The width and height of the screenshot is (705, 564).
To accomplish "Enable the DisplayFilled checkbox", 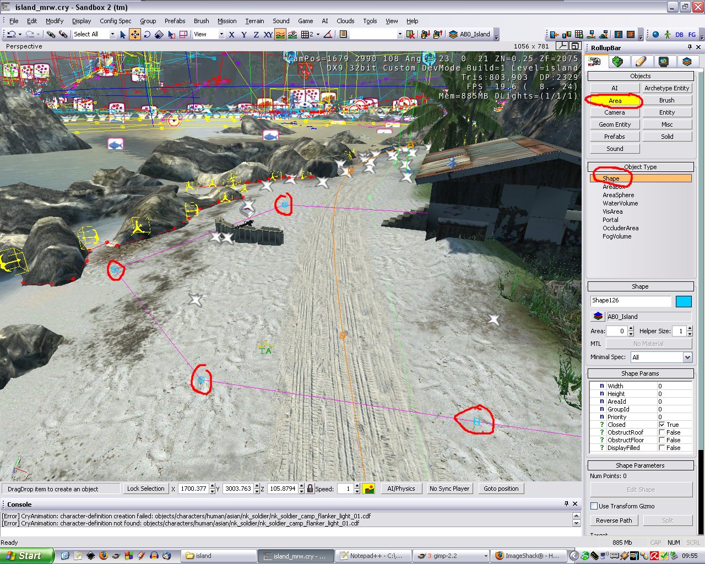I will [x=662, y=448].
